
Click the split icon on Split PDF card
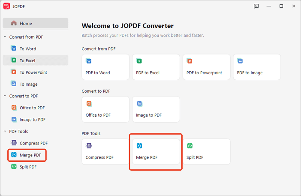click(x=190, y=146)
